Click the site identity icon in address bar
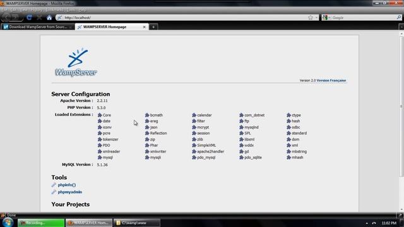404x227 pixels. click(x=59, y=18)
